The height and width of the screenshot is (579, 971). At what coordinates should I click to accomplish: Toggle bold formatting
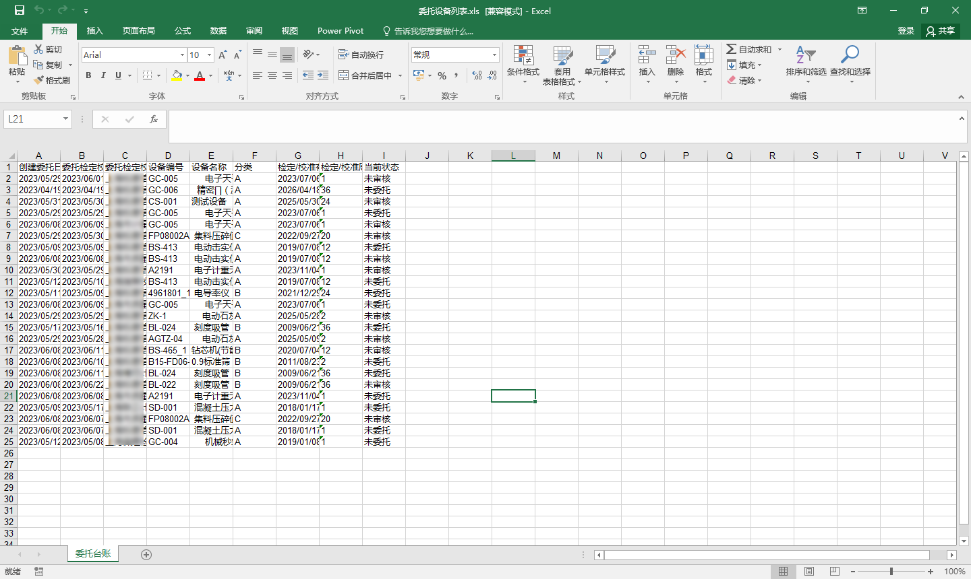pos(88,75)
